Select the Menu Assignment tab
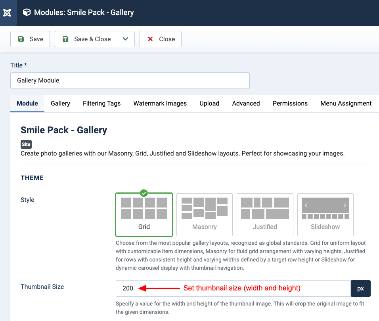379x321 pixels. [346, 103]
